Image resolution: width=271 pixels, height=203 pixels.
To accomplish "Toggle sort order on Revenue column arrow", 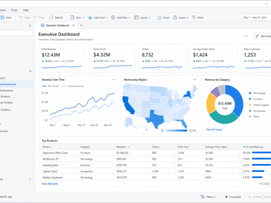I will click(x=129, y=147).
